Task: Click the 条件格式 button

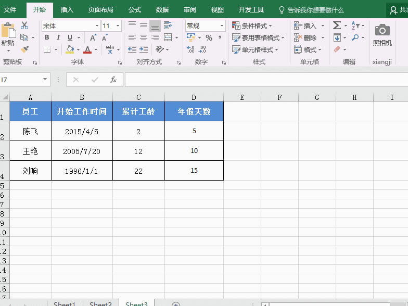Action: click(252, 25)
